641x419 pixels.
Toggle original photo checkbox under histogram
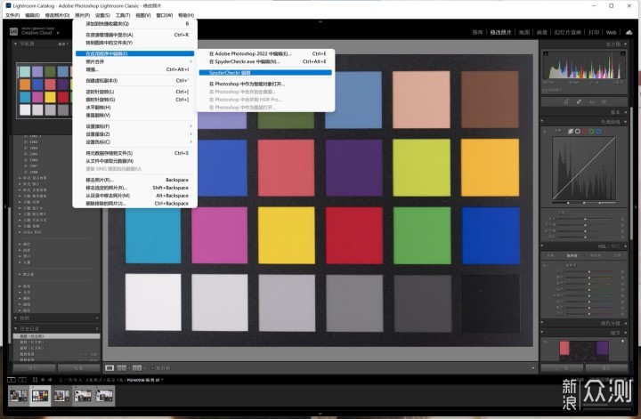(545, 90)
